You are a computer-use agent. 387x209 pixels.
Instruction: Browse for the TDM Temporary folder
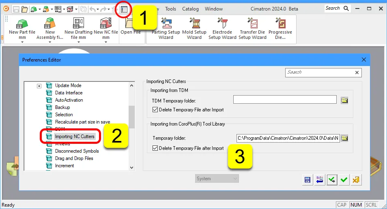[x=344, y=100]
